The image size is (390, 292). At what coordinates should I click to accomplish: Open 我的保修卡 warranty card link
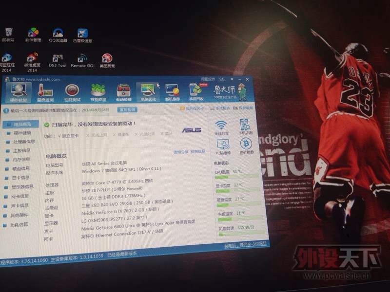click(x=192, y=108)
